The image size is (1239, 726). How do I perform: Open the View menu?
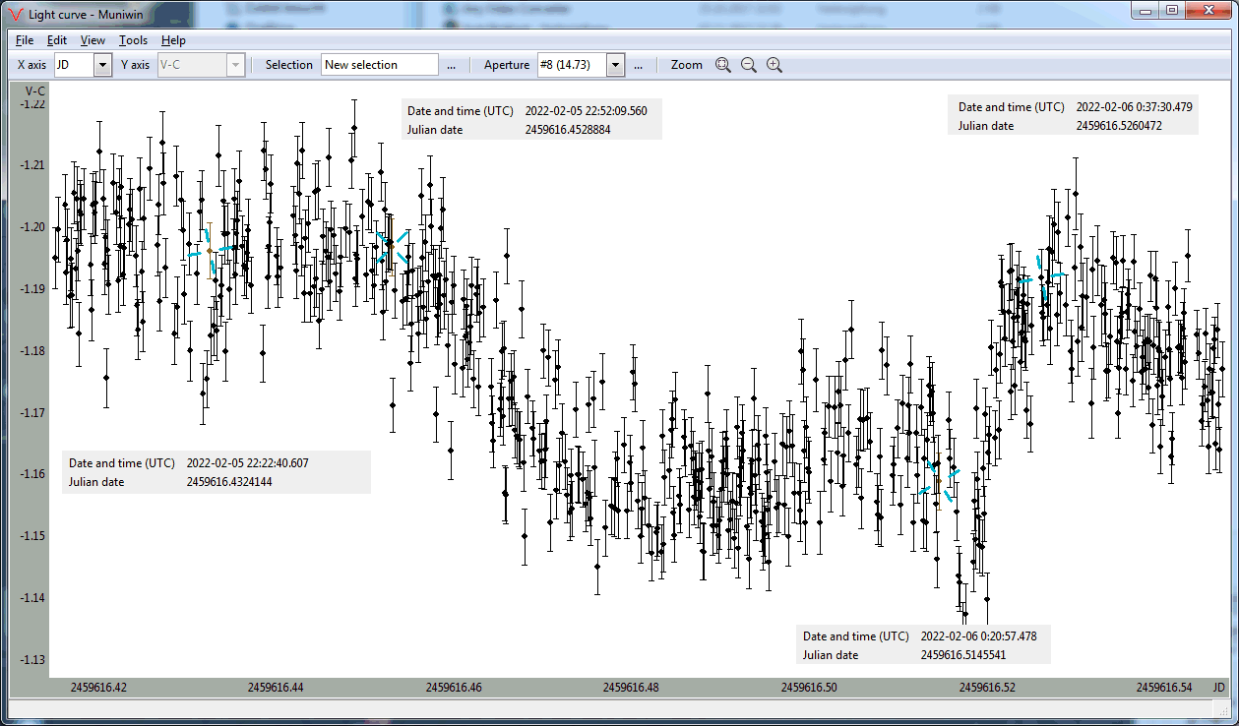click(93, 40)
